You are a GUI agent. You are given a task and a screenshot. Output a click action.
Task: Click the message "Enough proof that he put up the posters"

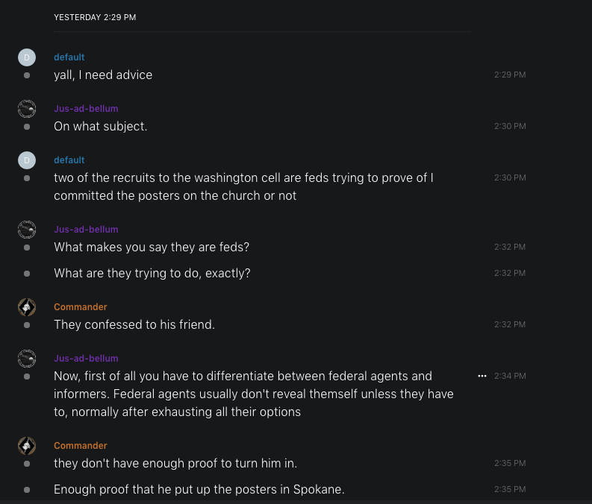coord(199,490)
